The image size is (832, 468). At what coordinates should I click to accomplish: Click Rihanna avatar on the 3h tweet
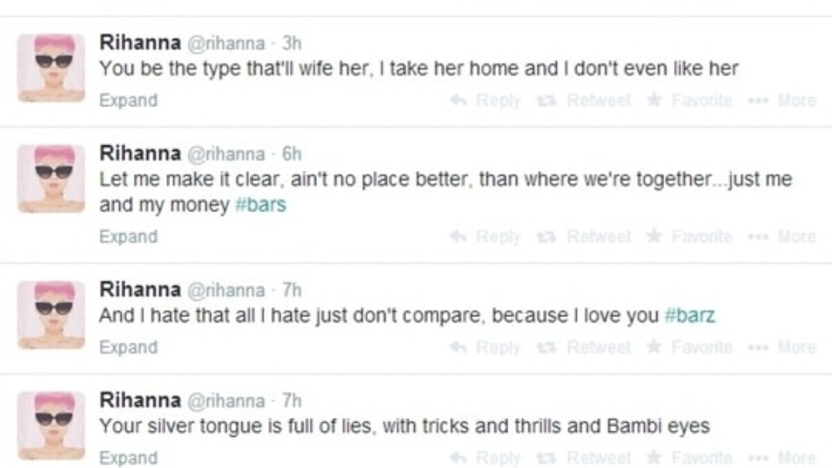coord(51,68)
